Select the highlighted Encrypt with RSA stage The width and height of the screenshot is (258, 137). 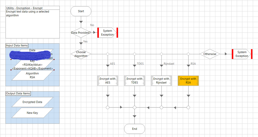coord(188,81)
